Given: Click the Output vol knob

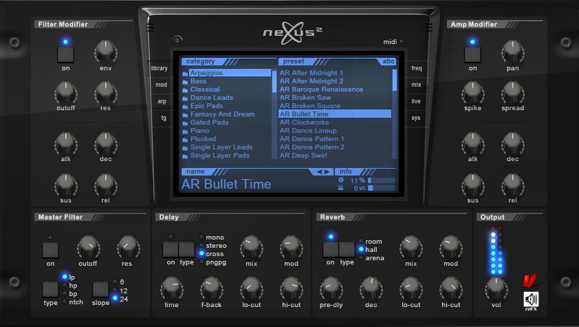Looking at the screenshot, I should coord(496,288).
